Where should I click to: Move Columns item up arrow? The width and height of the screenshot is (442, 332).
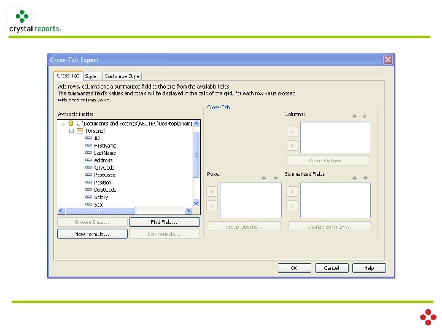click(x=355, y=116)
